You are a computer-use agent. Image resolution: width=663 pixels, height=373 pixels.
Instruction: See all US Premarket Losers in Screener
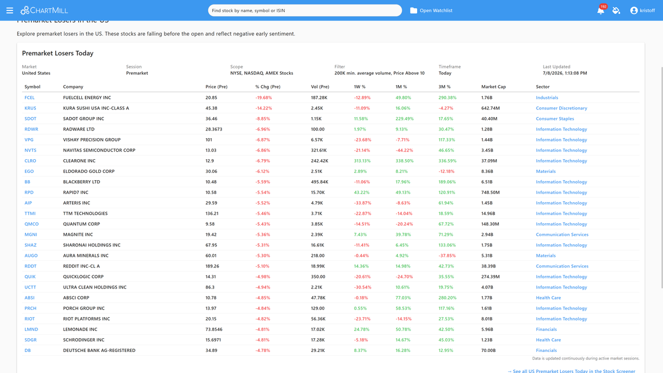click(571, 371)
